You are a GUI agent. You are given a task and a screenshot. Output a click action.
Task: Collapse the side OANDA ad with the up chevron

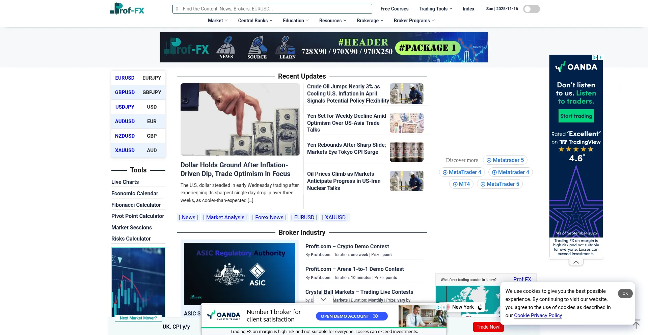coord(576,262)
